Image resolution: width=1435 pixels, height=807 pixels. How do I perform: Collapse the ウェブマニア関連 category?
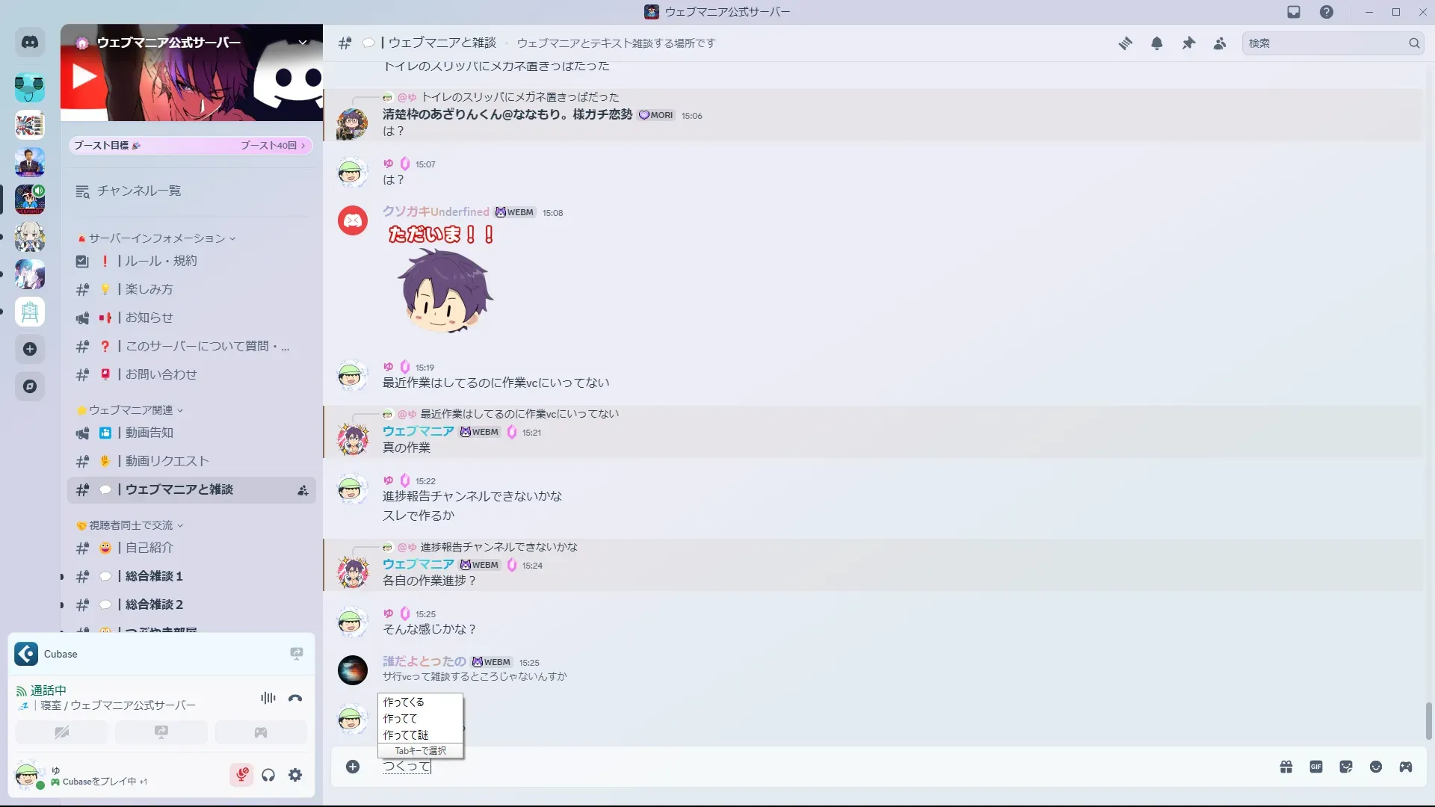[131, 410]
